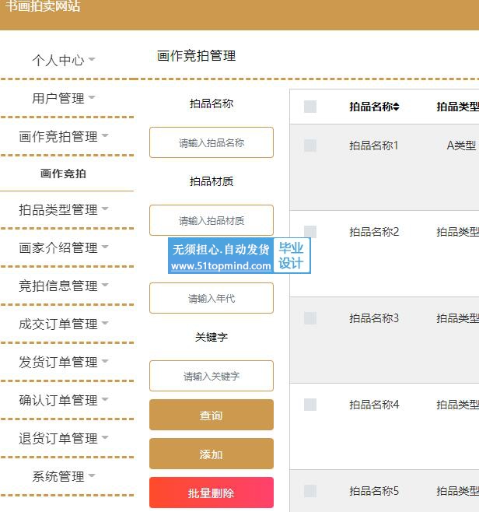Click the 书画拍卖网站 site title

click(x=43, y=5)
